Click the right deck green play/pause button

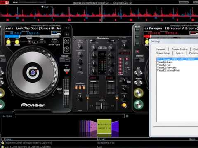coord(139,105)
